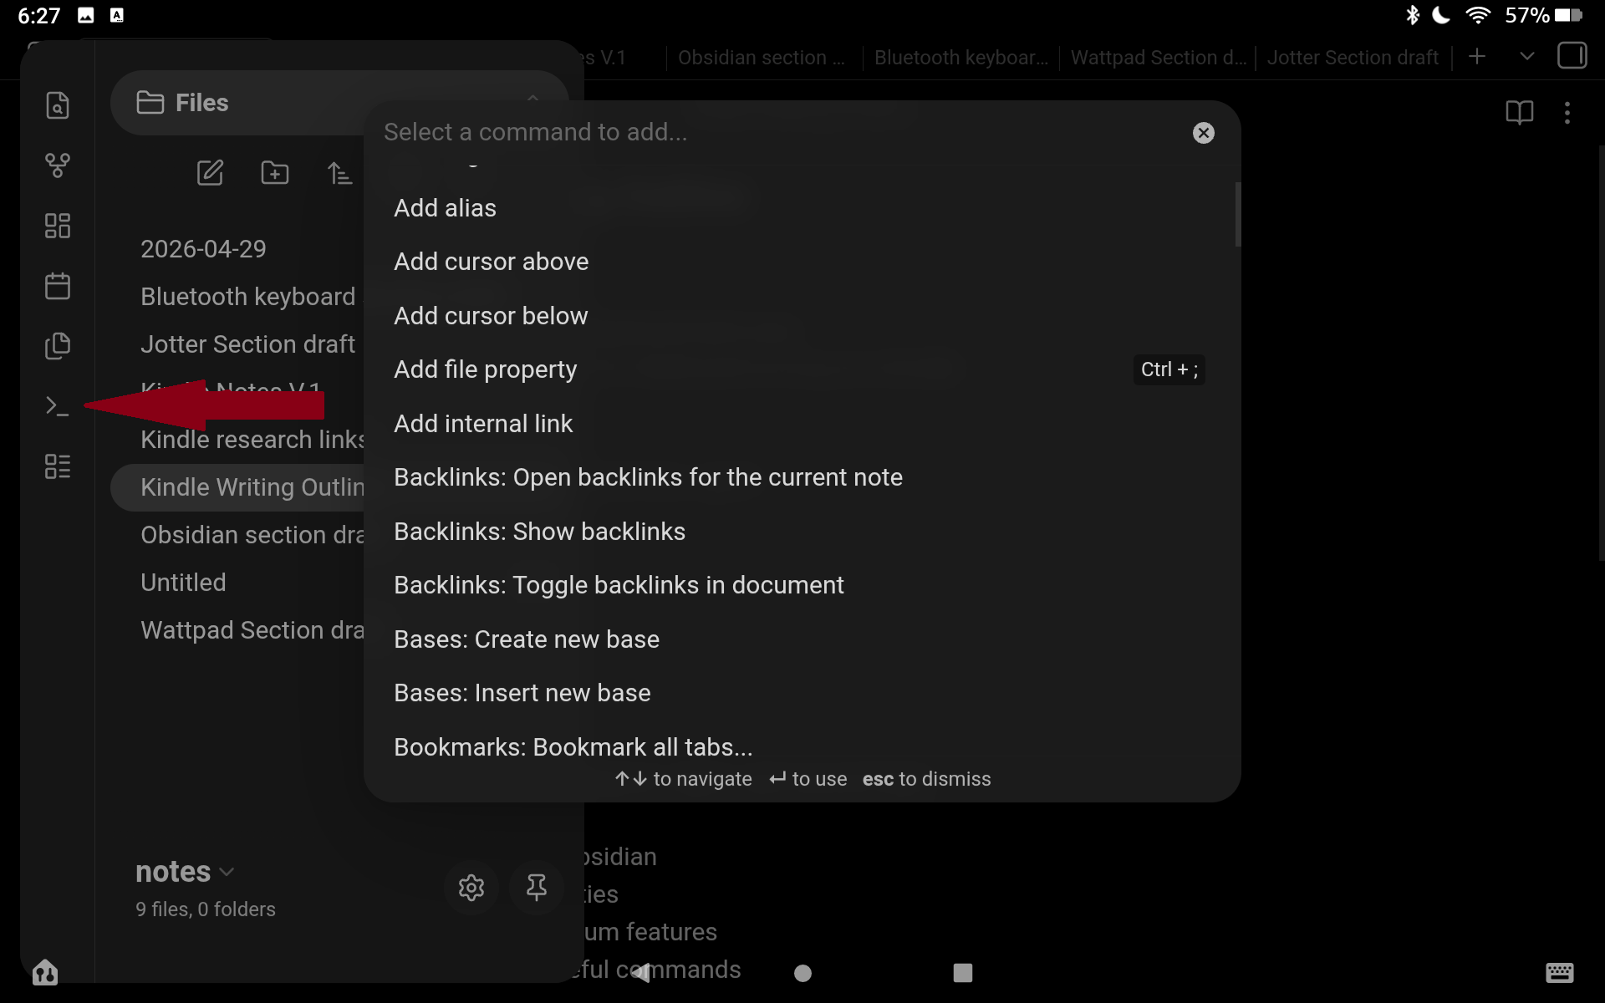
Task: Tap the Android home button
Action: click(x=802, y=973)
